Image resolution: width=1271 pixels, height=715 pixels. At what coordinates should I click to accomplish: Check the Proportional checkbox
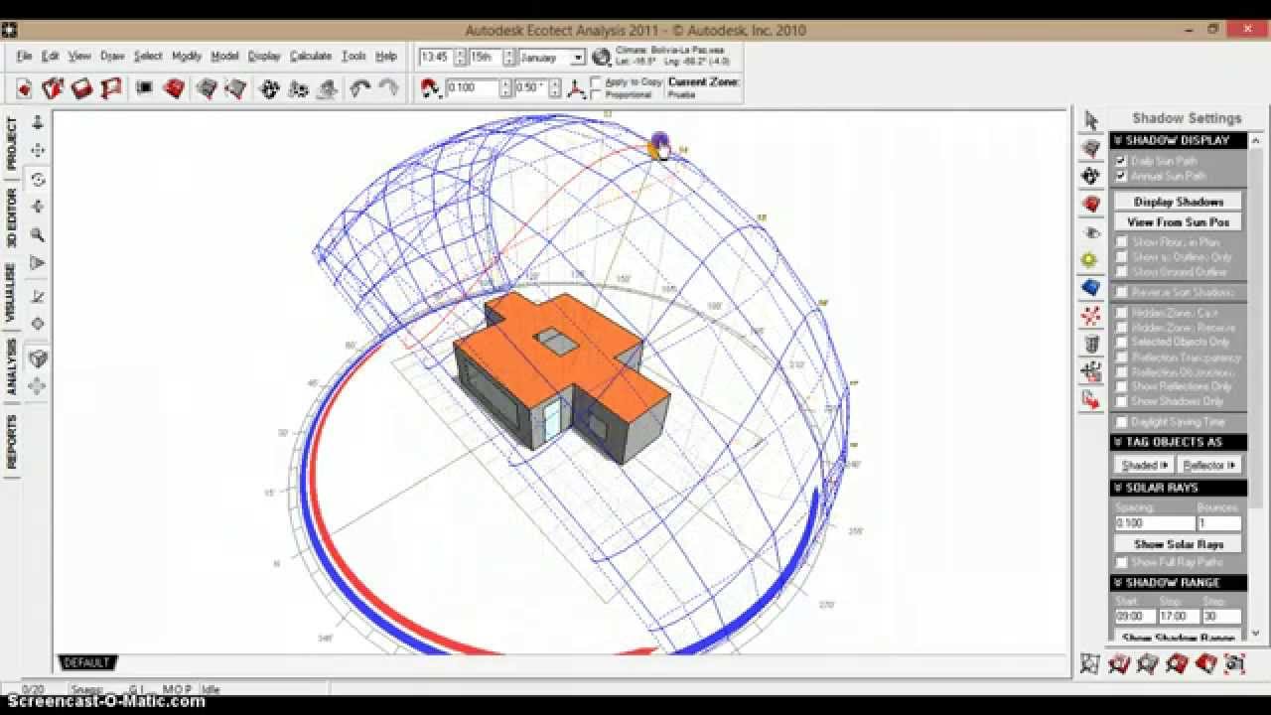coord(596,94)
